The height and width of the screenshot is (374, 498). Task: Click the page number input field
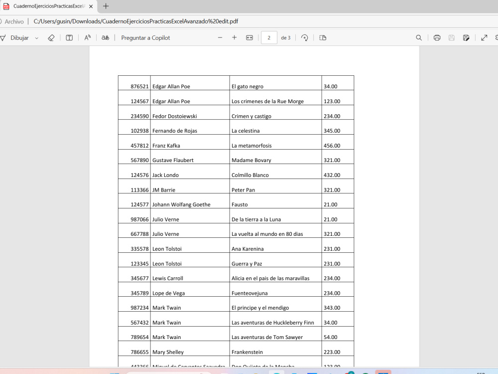coord(269,37)
